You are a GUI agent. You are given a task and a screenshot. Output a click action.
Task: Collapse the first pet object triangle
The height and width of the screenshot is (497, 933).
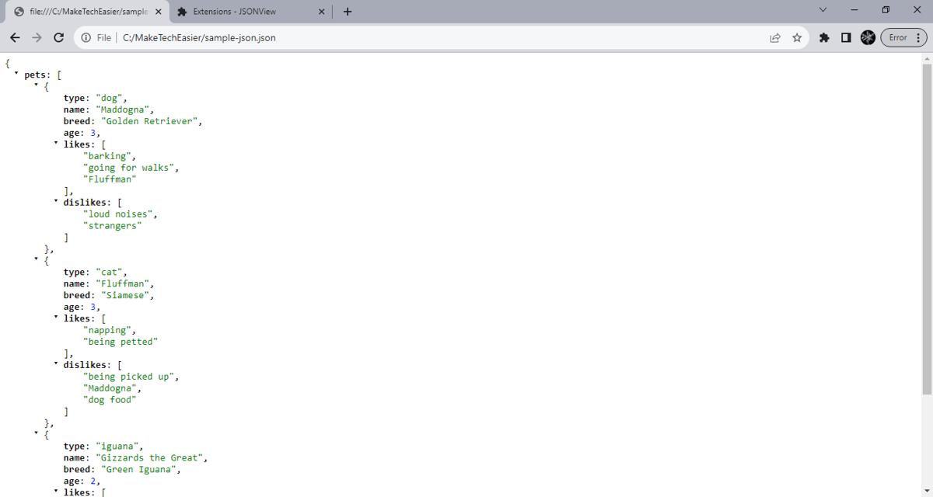click(x=36, y=86)
